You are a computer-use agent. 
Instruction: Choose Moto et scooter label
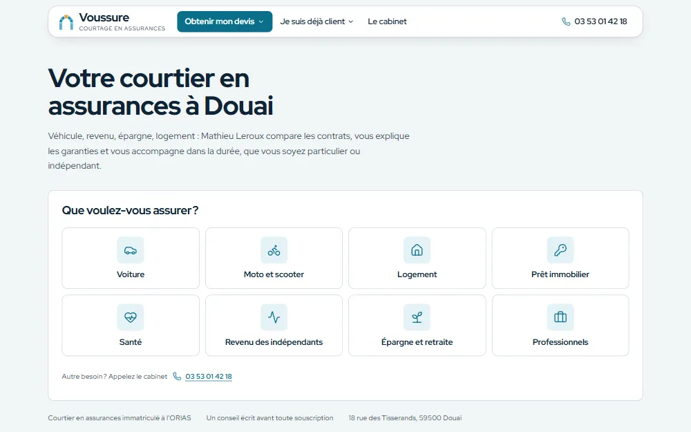pos(274,274)
